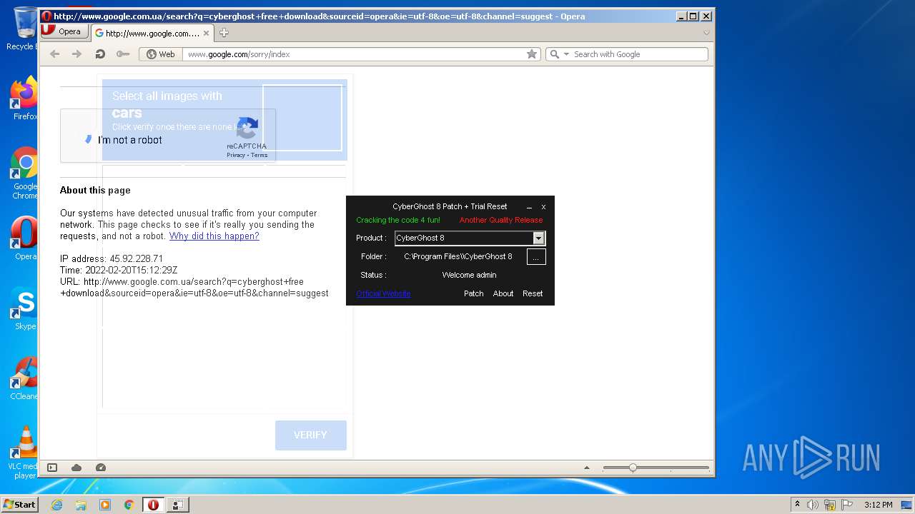Open the Skype desktop shortcut
The image size is (915, 514).
point(24,308)
